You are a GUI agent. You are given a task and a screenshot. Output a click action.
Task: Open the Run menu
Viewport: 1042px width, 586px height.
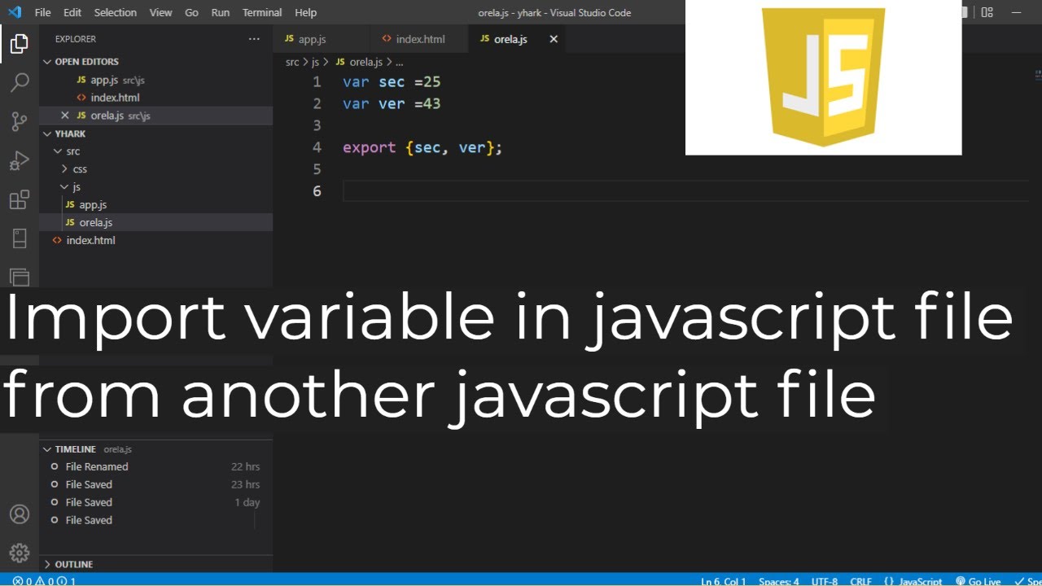[220, 12]
